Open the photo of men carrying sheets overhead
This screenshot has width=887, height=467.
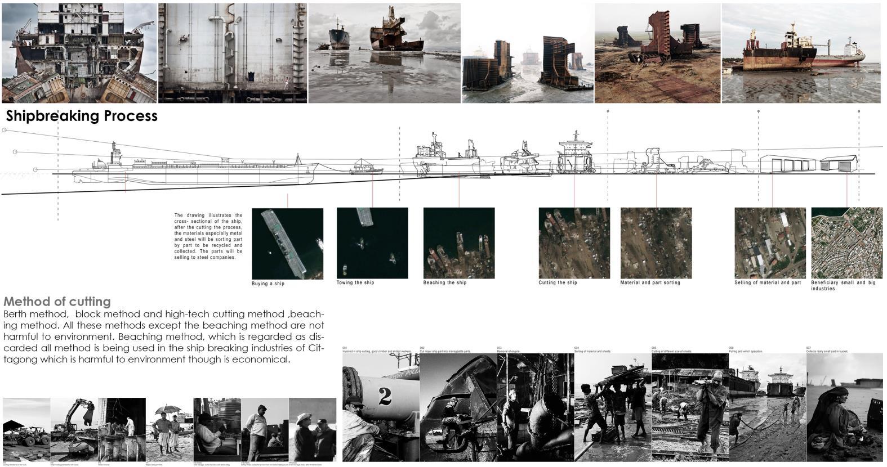tap(613, 407)
